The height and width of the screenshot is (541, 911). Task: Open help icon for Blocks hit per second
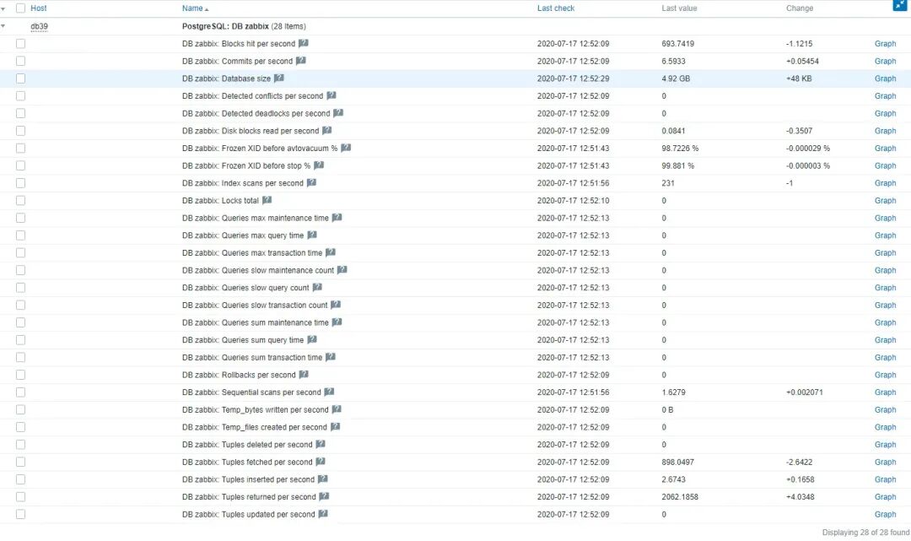(x=304, y=43)
